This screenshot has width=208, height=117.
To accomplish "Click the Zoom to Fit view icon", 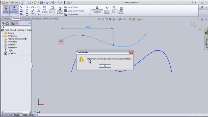I will click(99, 19).
